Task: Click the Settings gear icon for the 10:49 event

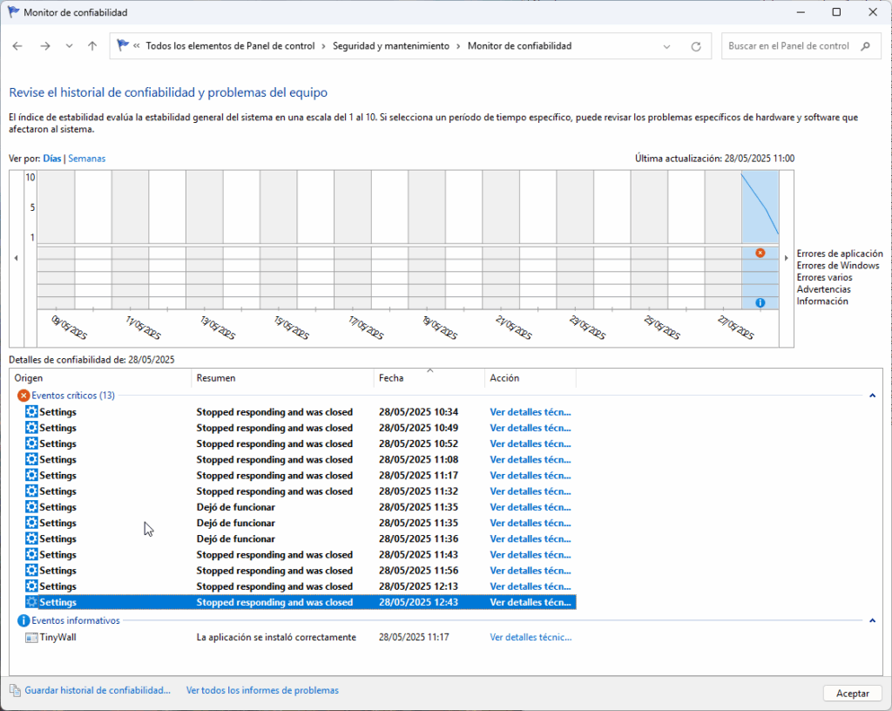Action: [31, 428]
